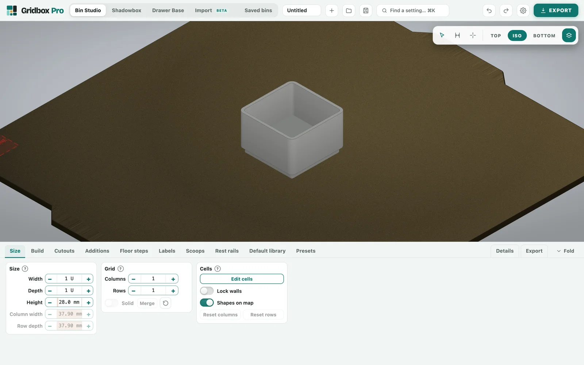Collapse panel with Fold chevron
Screen dimensions: 584x365
click(x=565, y=251)
